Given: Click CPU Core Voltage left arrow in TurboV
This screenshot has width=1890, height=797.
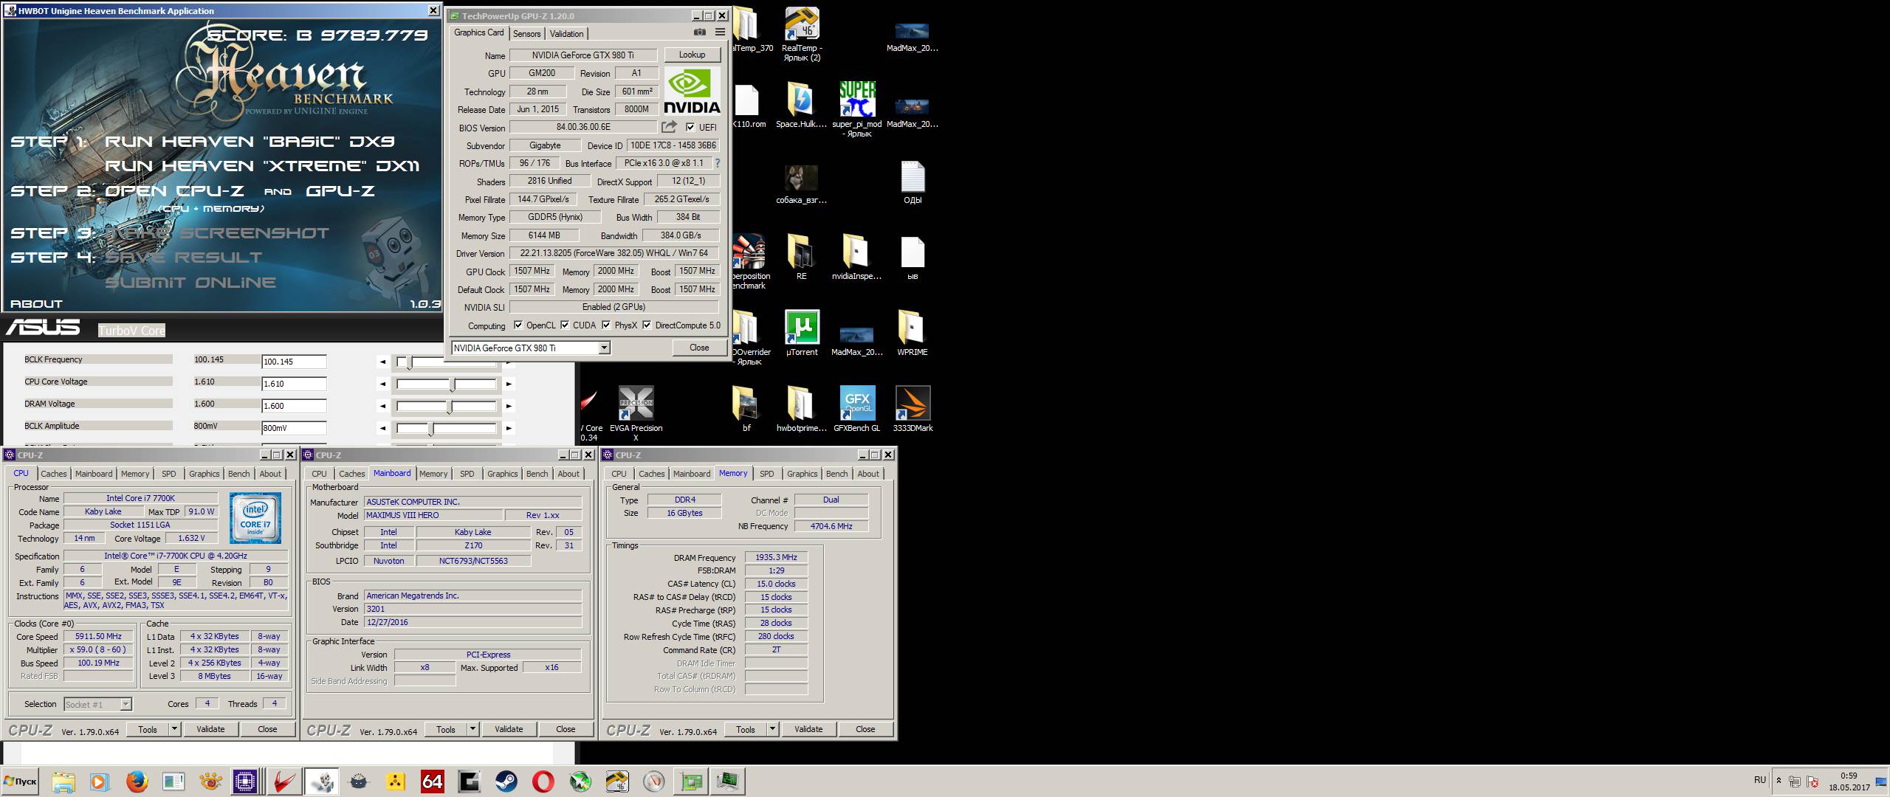Looking at the screenshot, I should tap(382, 384).
